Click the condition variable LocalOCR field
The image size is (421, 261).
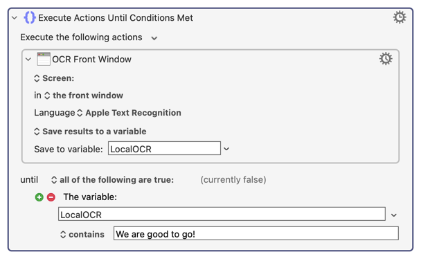point(222,214)
